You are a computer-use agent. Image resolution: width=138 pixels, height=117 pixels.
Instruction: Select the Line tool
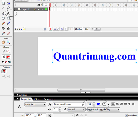pyautogui.click(x=3, y=8)
